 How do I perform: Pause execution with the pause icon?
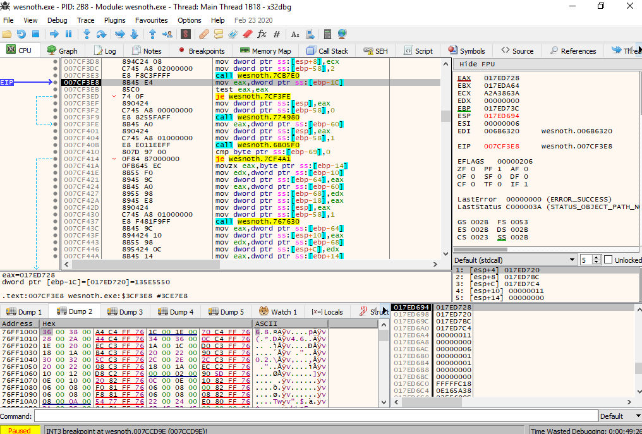click(x=68, y=34)
